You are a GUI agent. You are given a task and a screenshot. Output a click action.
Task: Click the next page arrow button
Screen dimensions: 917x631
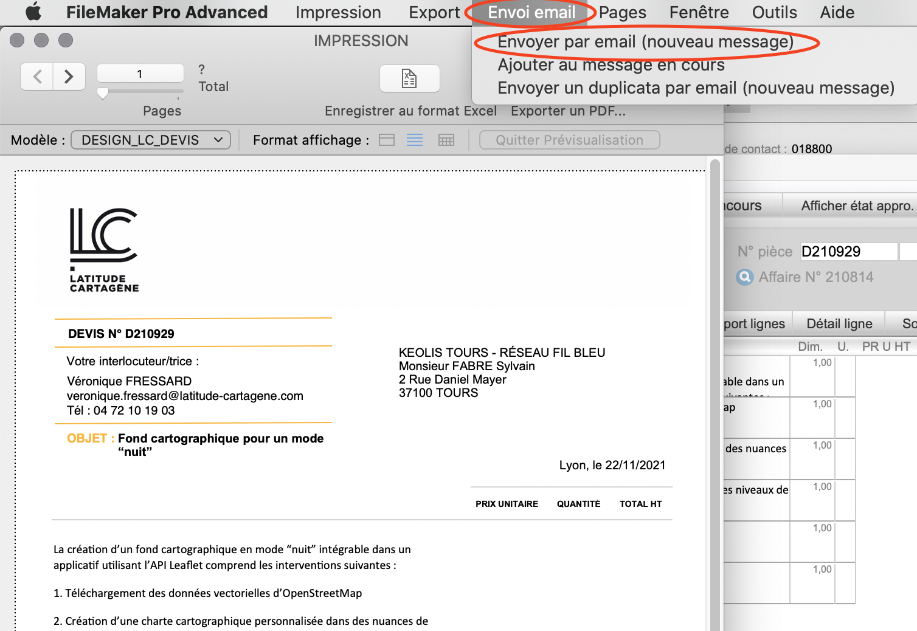click(69, 77)
